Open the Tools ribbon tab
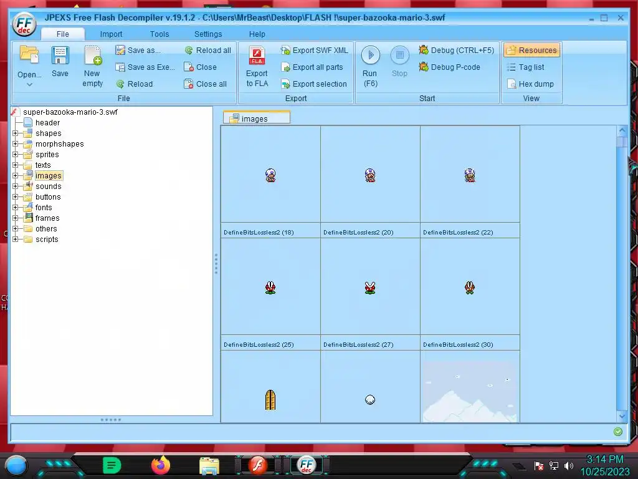 (159, 34)
